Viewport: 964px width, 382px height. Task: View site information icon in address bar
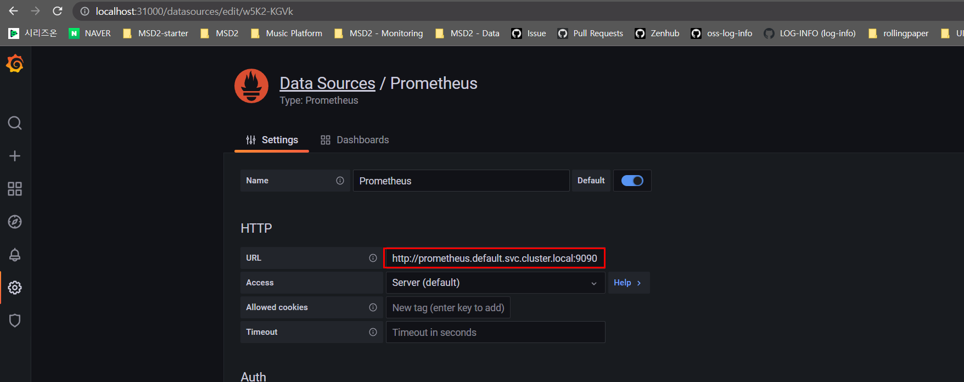[x=85, y=11]
